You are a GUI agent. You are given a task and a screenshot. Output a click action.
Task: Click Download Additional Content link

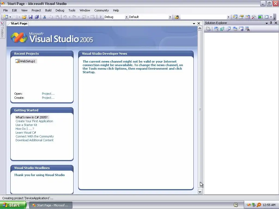click(35, 140)
